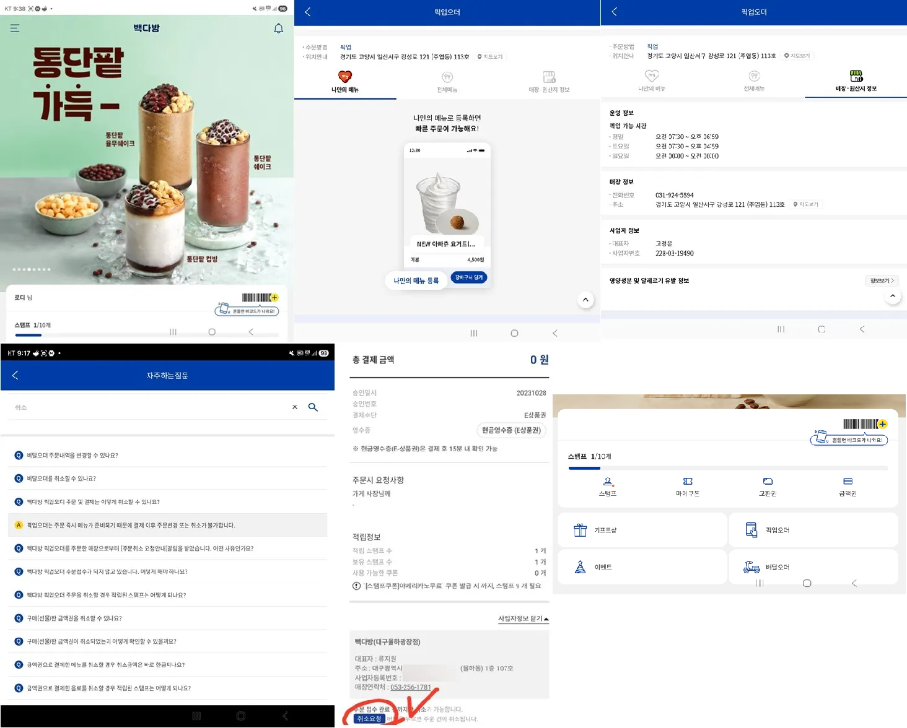This screenshot has width=907, height=728.
Task: Open 정보보기 for 영양성분 및 알레르기 유발 정보
Action: [x=882, y=280]
